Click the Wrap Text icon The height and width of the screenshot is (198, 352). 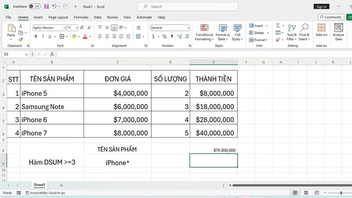click(139, 28)
